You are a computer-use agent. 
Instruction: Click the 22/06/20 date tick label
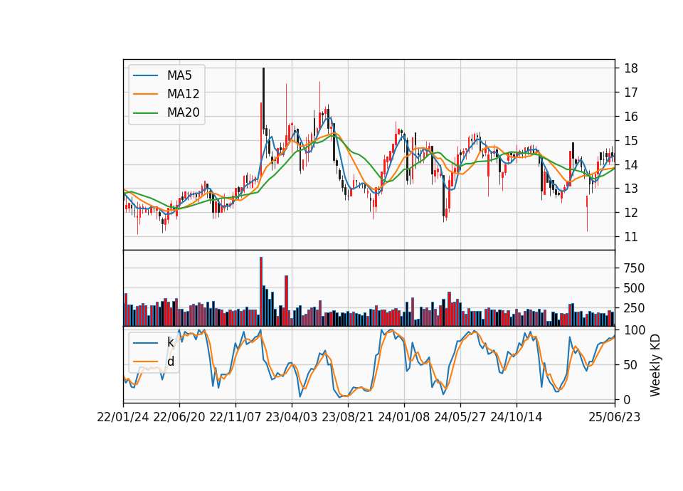coord(179,417)
